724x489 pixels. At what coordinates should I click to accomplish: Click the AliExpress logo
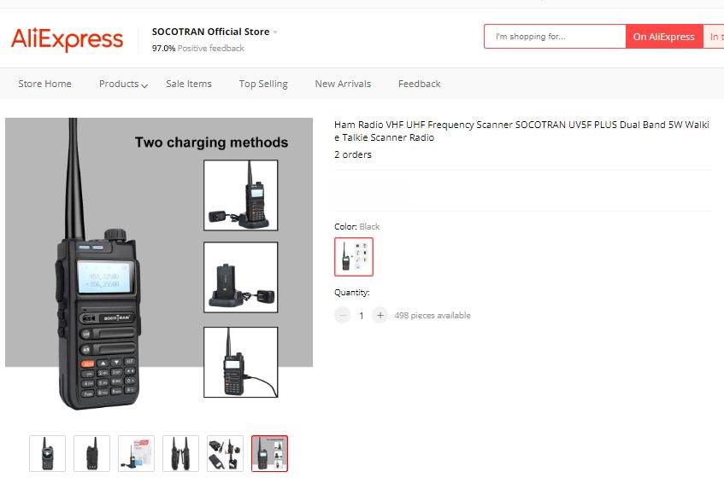[67, 38]
